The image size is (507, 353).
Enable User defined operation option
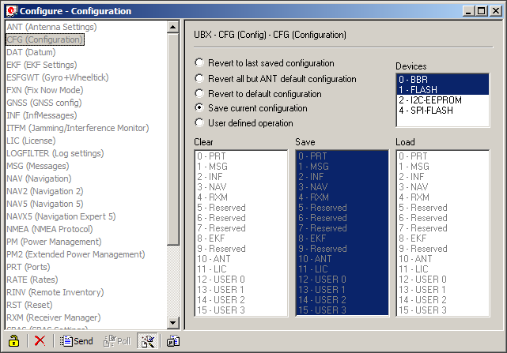coord(244,122)
